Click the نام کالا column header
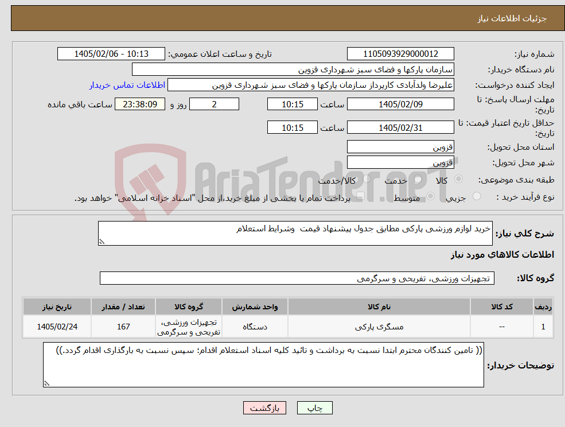This screenshot has width=565, height=427. (379, 307)
